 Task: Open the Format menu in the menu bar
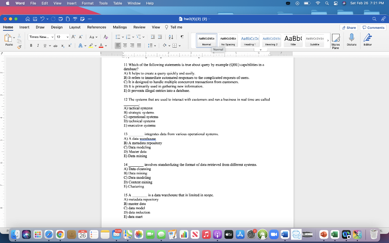click(87, 3)
